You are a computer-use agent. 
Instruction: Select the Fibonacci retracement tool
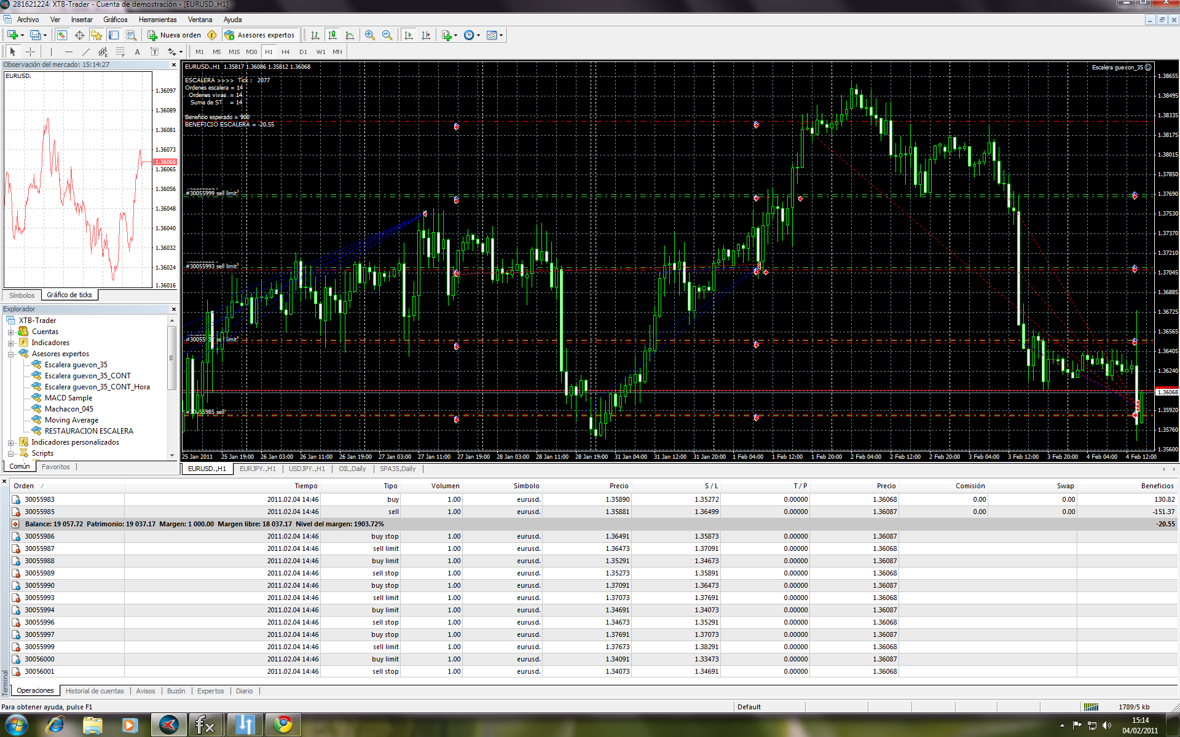coord(120,52)
